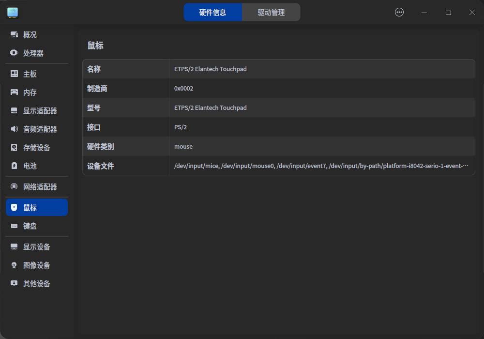Click the 图像设备 webcam icon
Screen dimensions: 484x339
(x=14, y=265)
